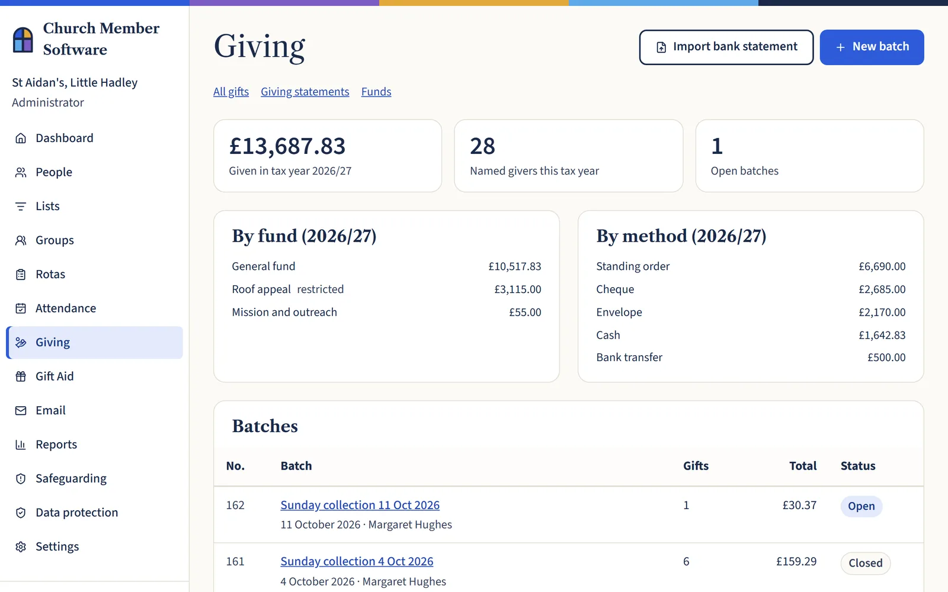Click the Mission and outreach fund
Image resolution: width=948 pixels, height=592 pixels.
tap(284, 312)
